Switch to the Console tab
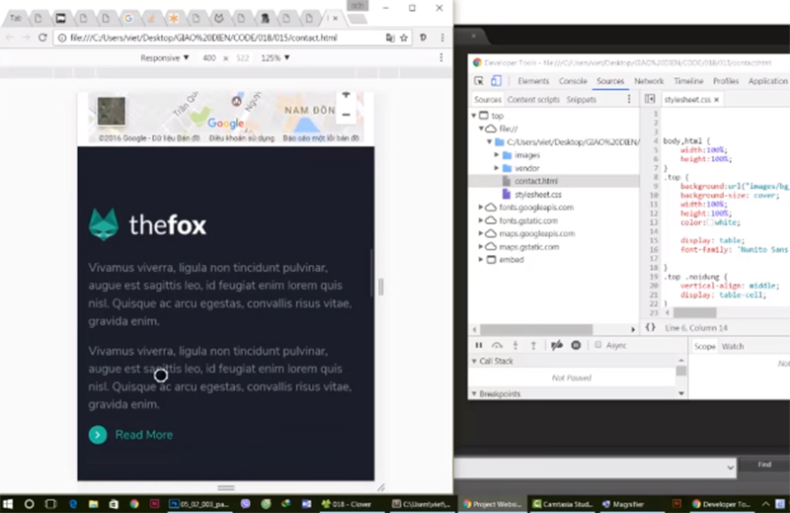The height and width of the screenshot is (513, 790). point(573,81)
